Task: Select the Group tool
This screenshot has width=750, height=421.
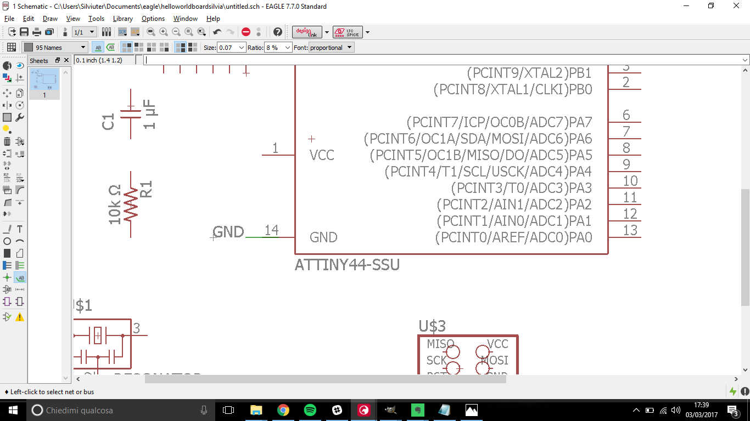Action: click(7, 117)
